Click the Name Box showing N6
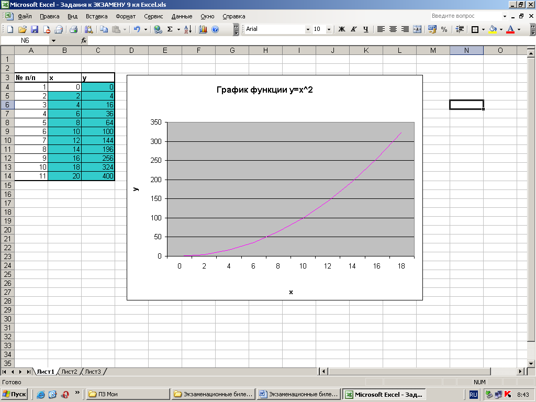Viewport: 536px width, 402px height. tap(25, 41)
